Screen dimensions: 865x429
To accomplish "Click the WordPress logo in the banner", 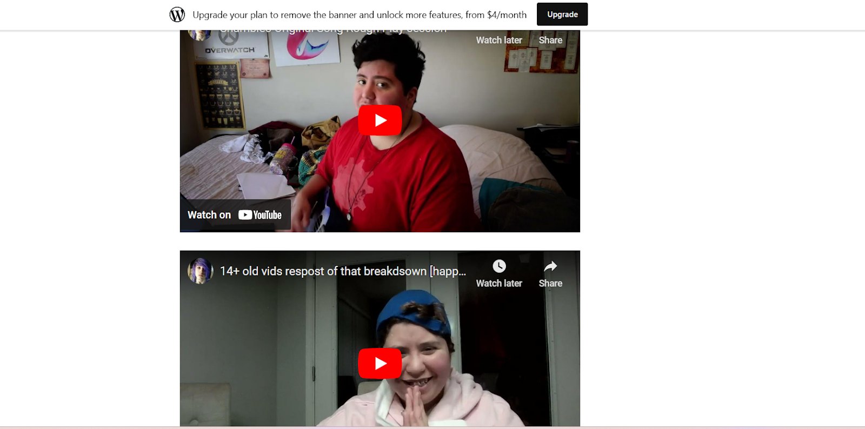I will pos(177,15).
